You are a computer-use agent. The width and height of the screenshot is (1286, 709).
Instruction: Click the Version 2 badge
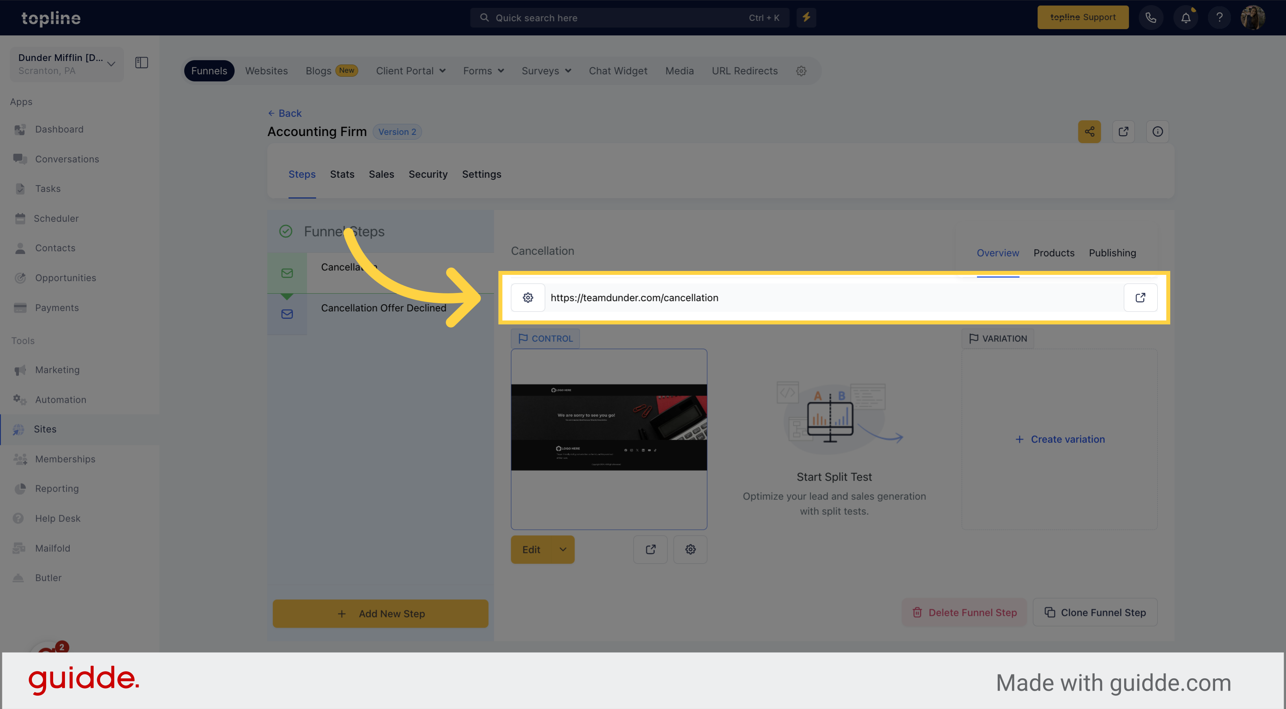point(397,132)
